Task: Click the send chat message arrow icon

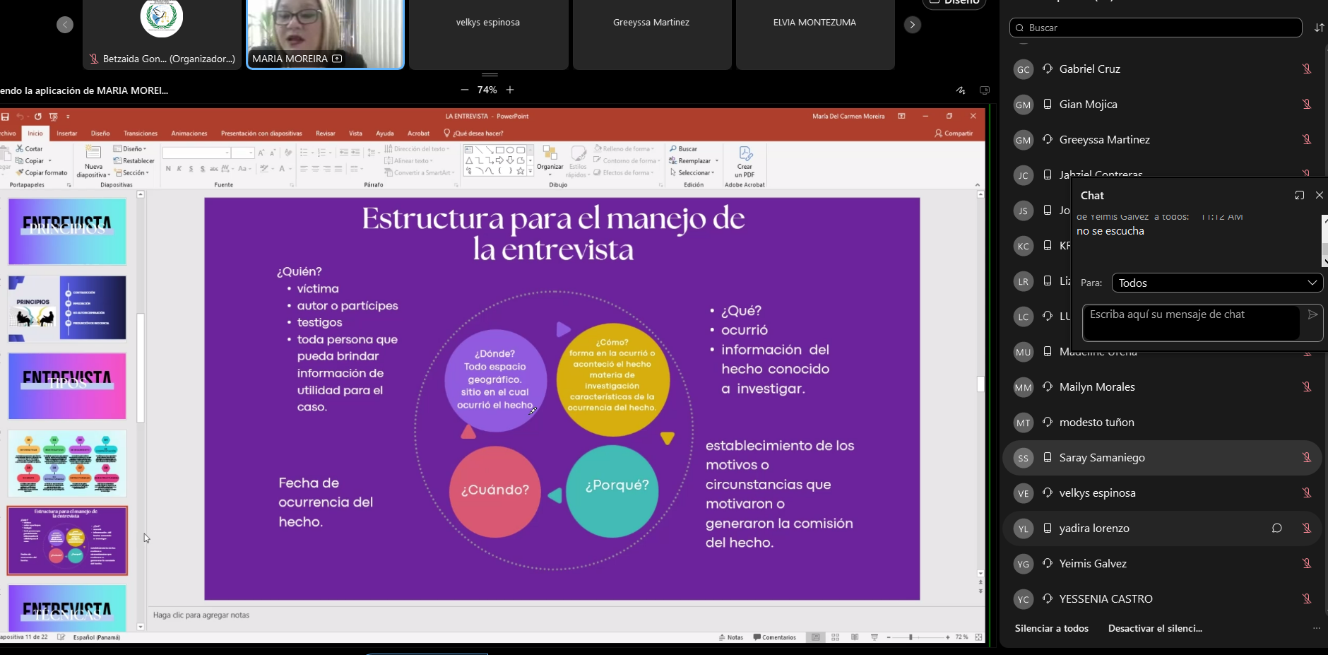Action: pos(1312,315)
